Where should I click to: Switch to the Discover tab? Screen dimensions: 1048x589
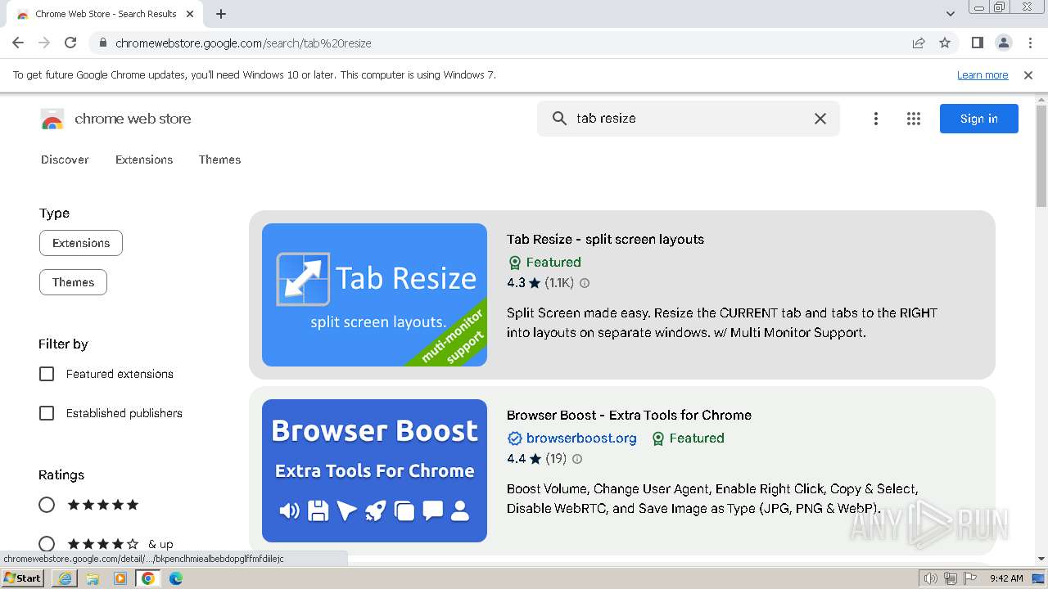65,160
